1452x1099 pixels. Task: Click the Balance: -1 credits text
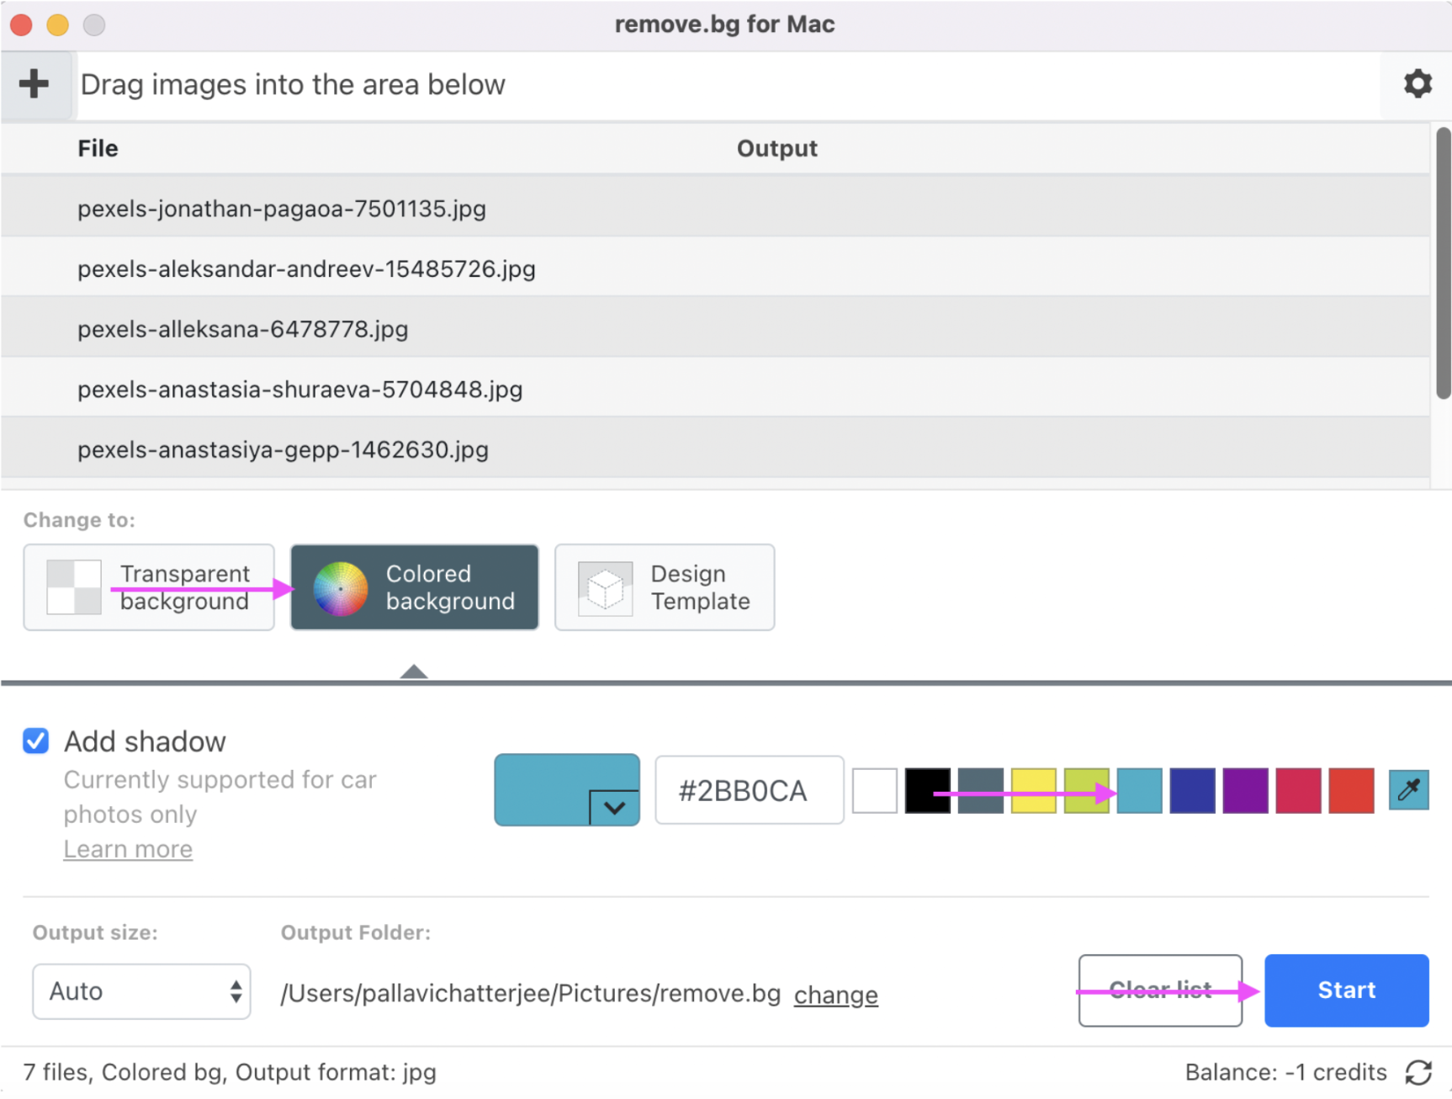point(1285,1072)
